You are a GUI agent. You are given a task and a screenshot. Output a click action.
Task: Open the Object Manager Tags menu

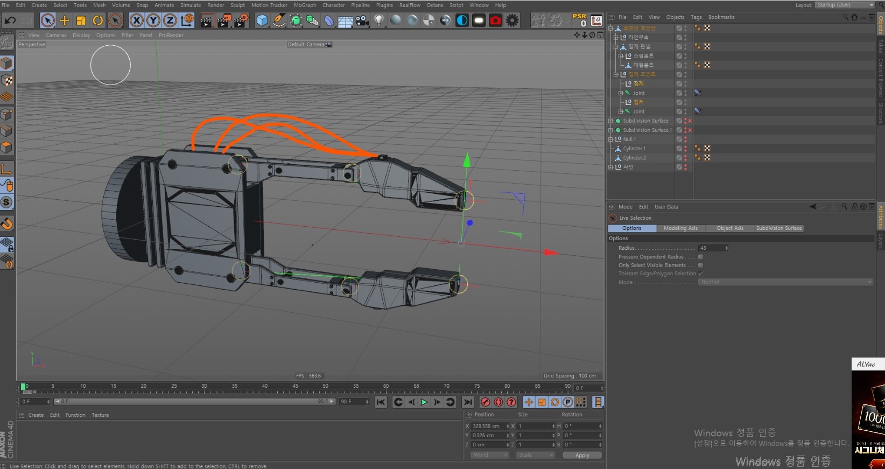click(696, 17)
